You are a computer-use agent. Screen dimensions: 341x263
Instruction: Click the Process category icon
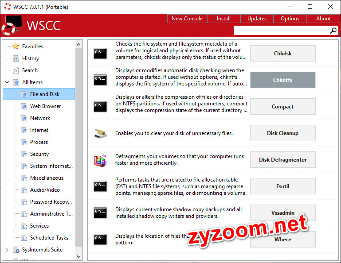(x=24, y=142)
